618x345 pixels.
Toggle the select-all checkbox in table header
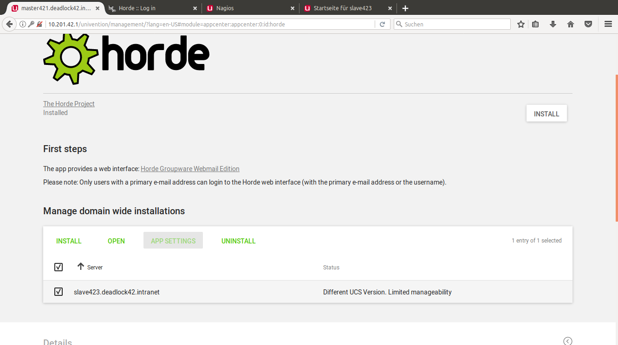(59, 267)
